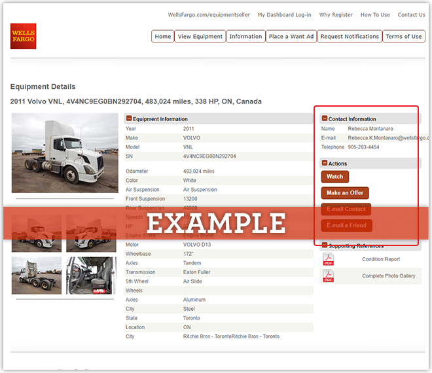Open the Complete Photo Gallery PDF icon
The image size is (432, 373).
(x=328, y=275)
